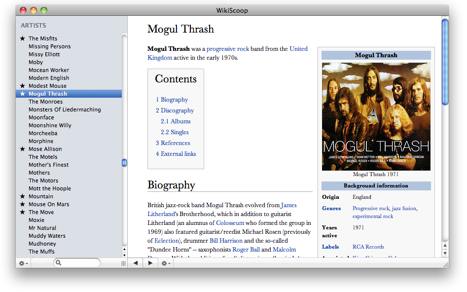The image size is (467, 292).
Task: Open the Bill Harrison link
Action: [226, 241]
